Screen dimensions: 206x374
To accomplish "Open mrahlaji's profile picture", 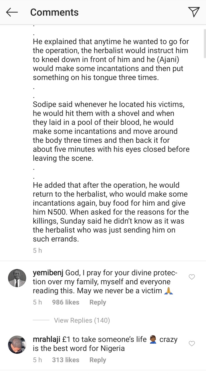I will 17,345.
